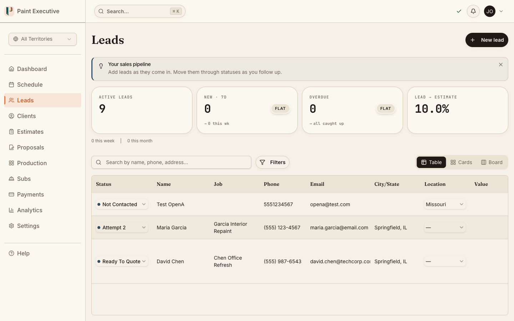Click the Name column header

tap(164, 184)
